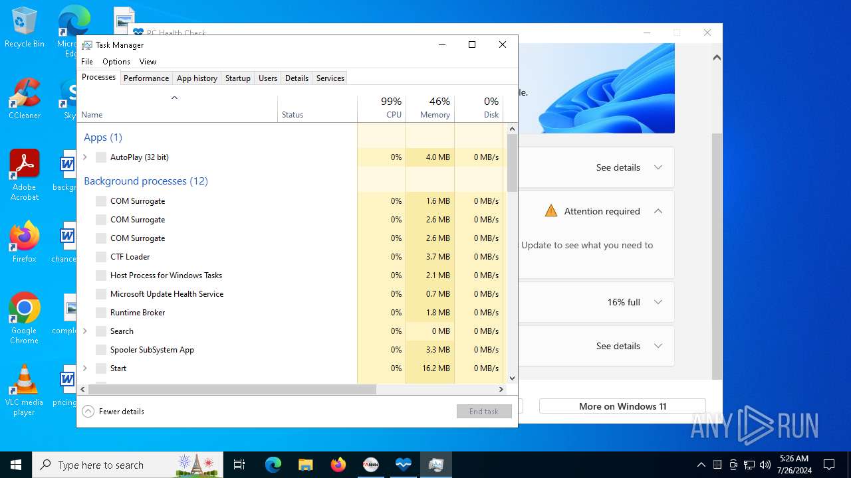
Task: Click the process list scroll-down arrow
Action: (x=512, y=378)
